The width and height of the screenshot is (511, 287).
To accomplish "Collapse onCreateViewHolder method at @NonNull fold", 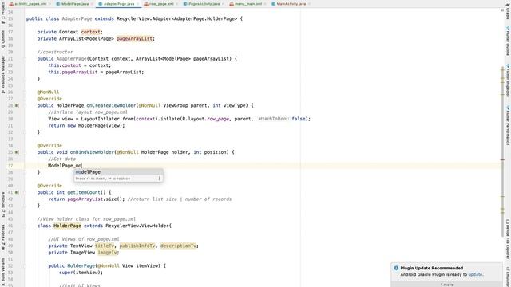I will [25, 92].
